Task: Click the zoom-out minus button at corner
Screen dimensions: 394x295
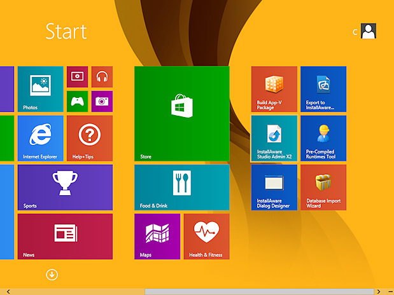Action: click(x=390, y=291)
